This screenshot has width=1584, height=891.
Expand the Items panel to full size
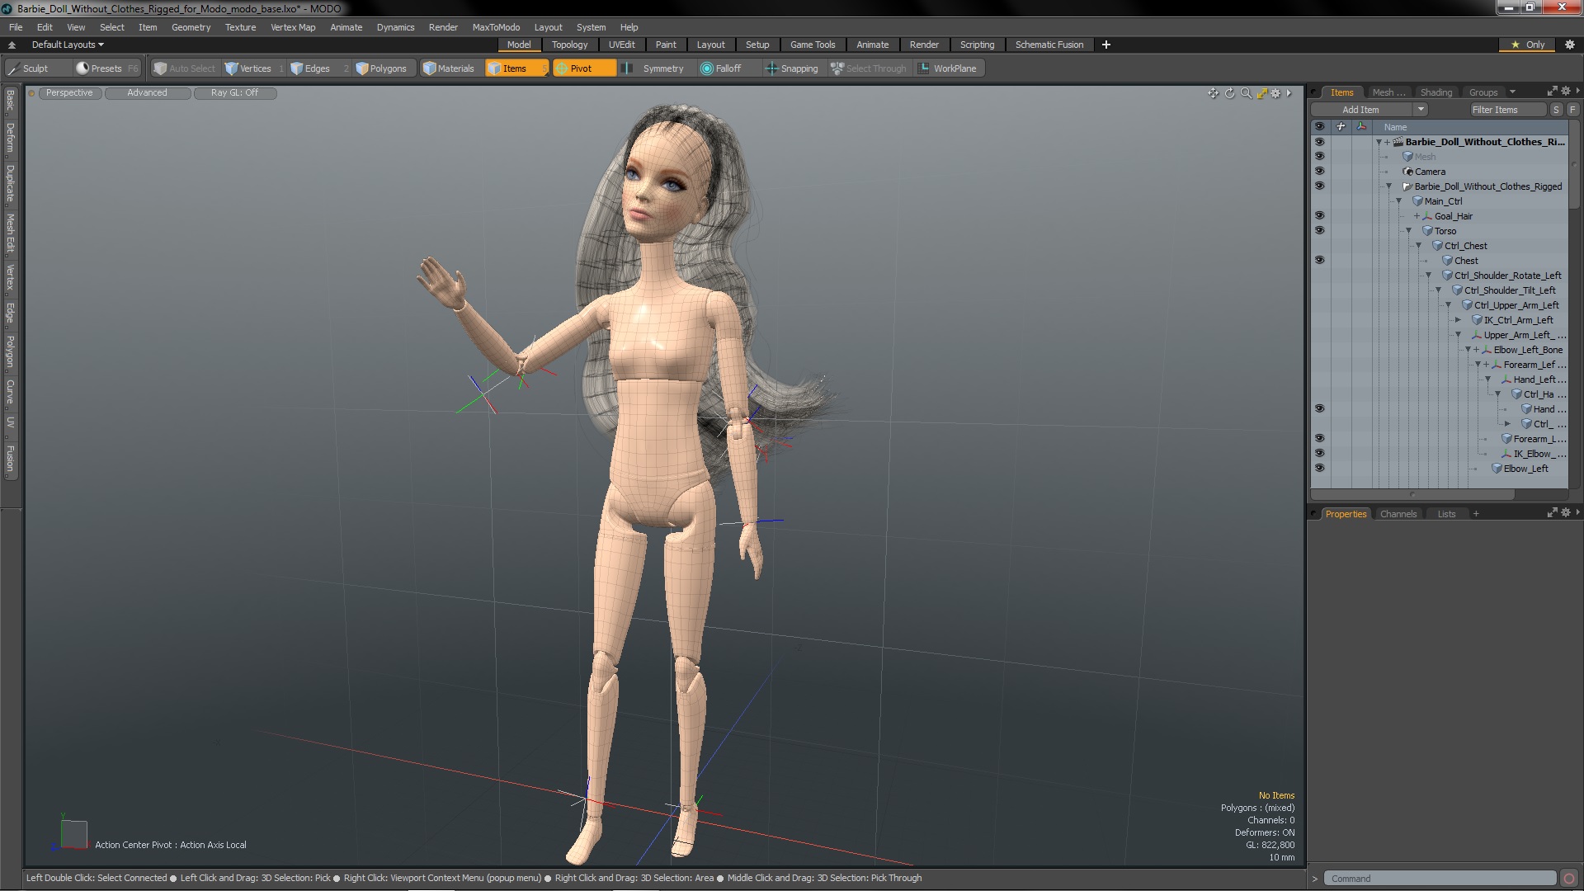pos(1552,92)
